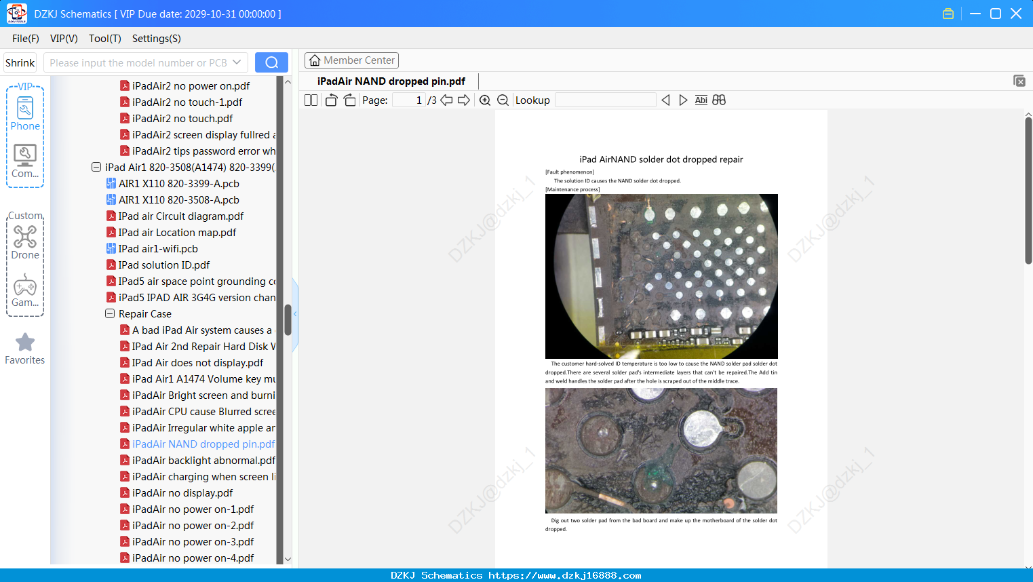Collapse the Repair Case folder
The width and height of the screenshot is (1033, 582).
[x=110, y=313]
